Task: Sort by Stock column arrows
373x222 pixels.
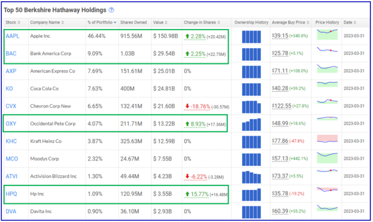Action: click(19, 22)
